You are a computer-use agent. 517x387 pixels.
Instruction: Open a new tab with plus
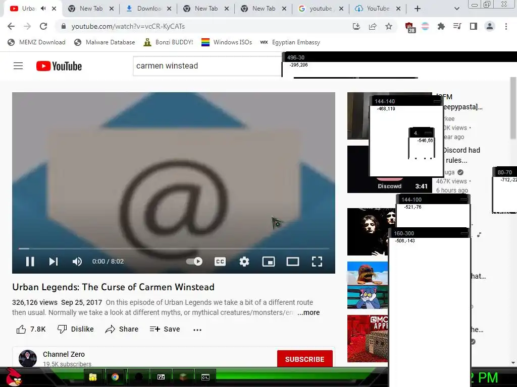point(418,9)
